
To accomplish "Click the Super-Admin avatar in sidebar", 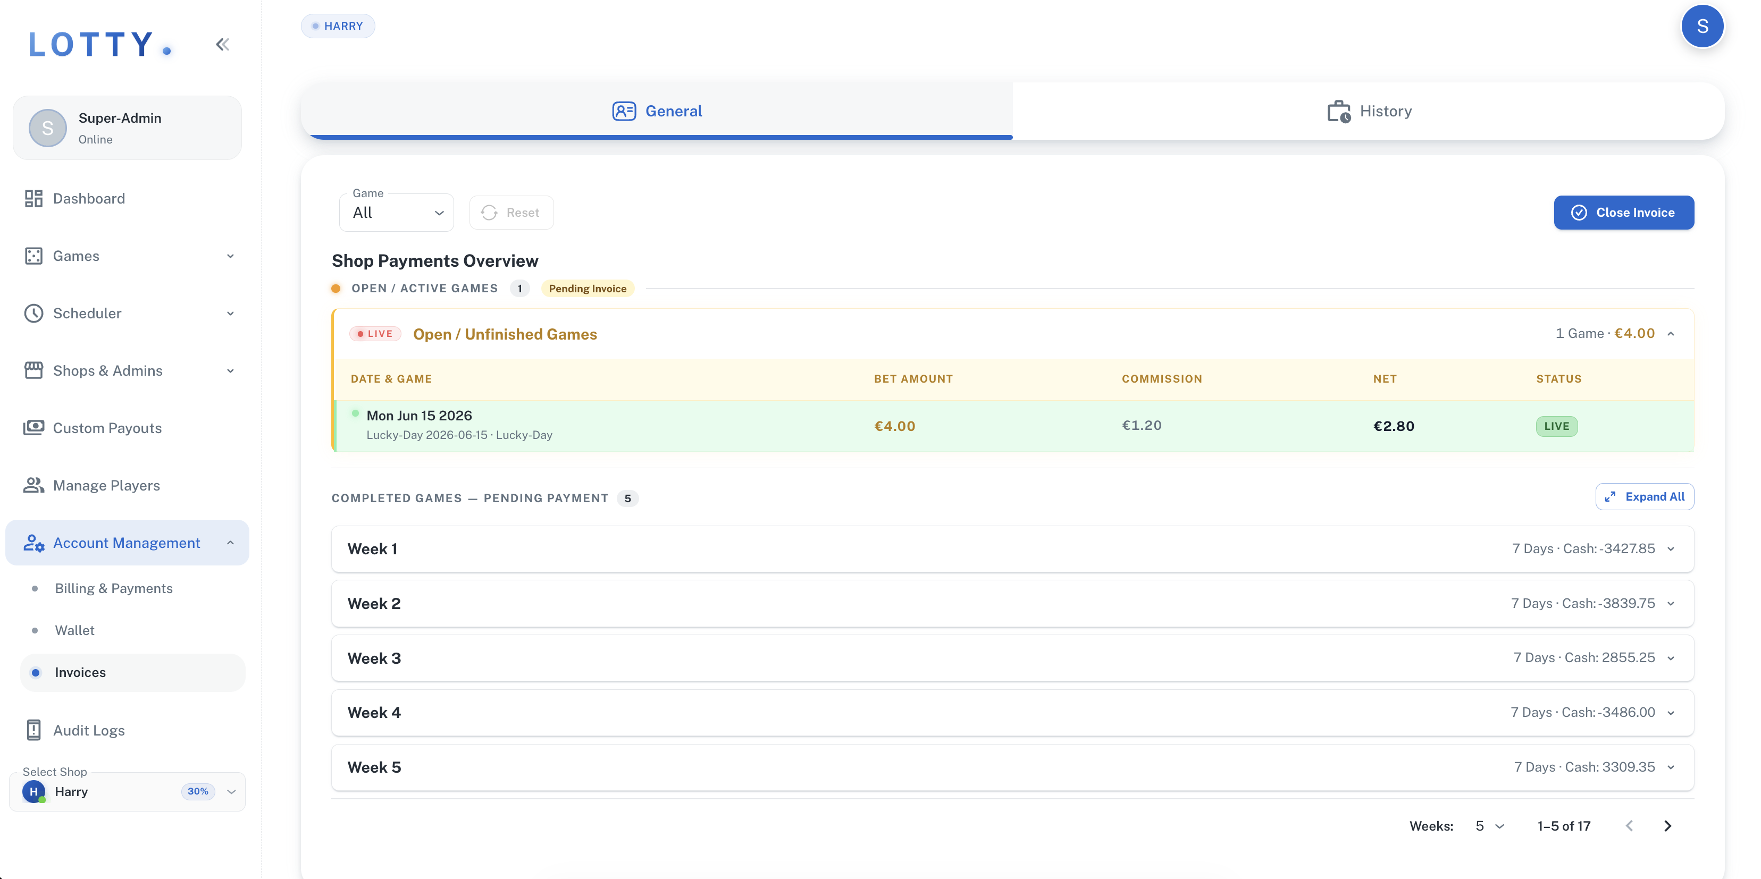I will 47,128.
